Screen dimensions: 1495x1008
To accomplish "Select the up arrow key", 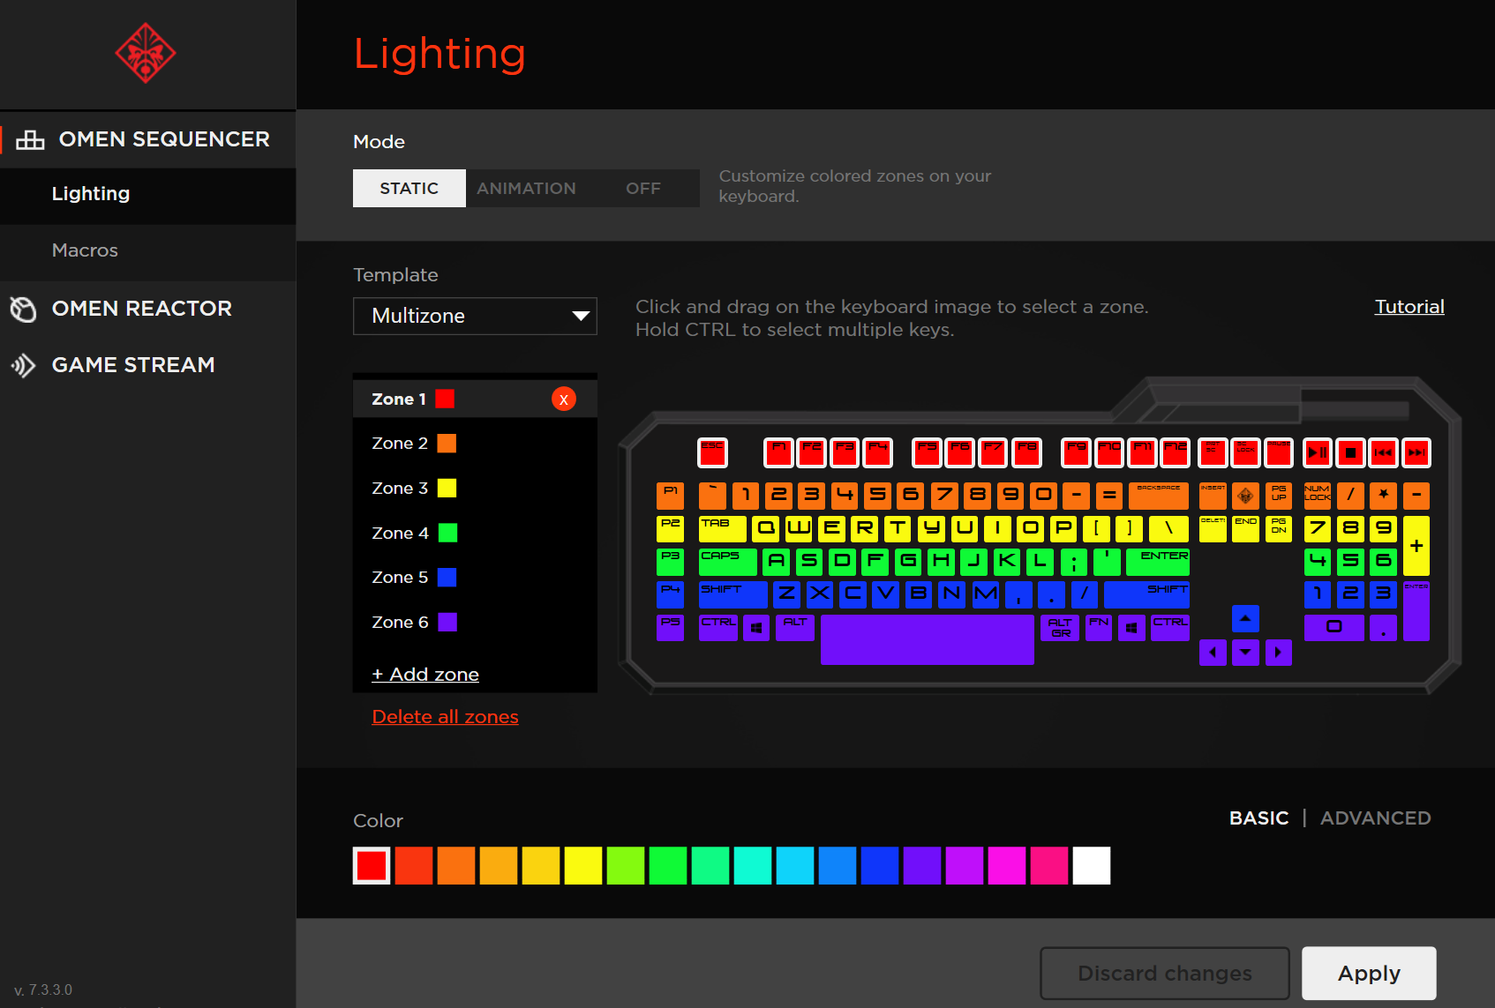I will coord(1245,619).
